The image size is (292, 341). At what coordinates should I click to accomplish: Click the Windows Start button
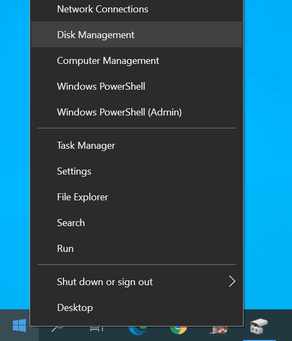[x=19, y=325]
